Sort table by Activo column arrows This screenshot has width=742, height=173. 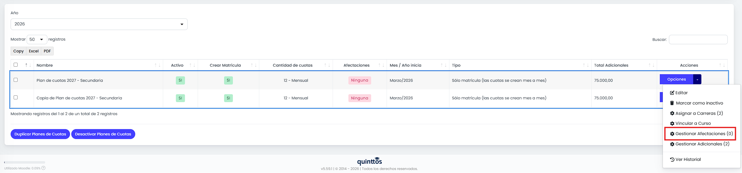192,65
